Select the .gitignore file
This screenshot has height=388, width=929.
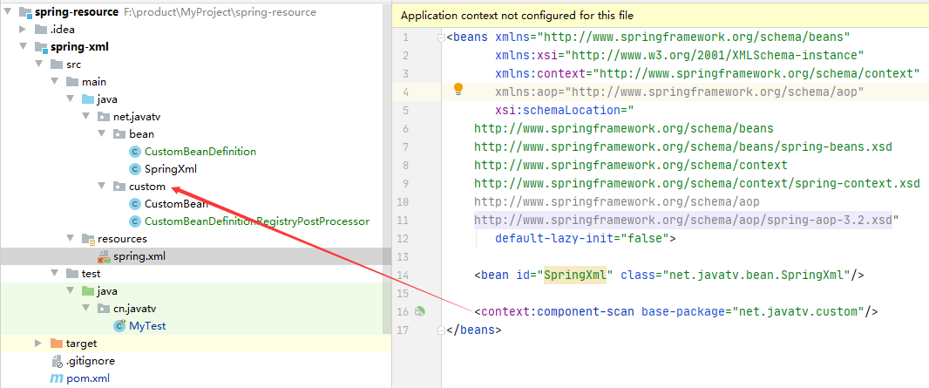tap(91, 361)
